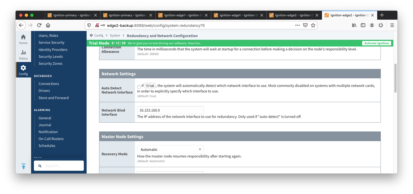Click the DATABASES sidebar heading
This screenshot has width=413, height=194.
click(43, 76)
